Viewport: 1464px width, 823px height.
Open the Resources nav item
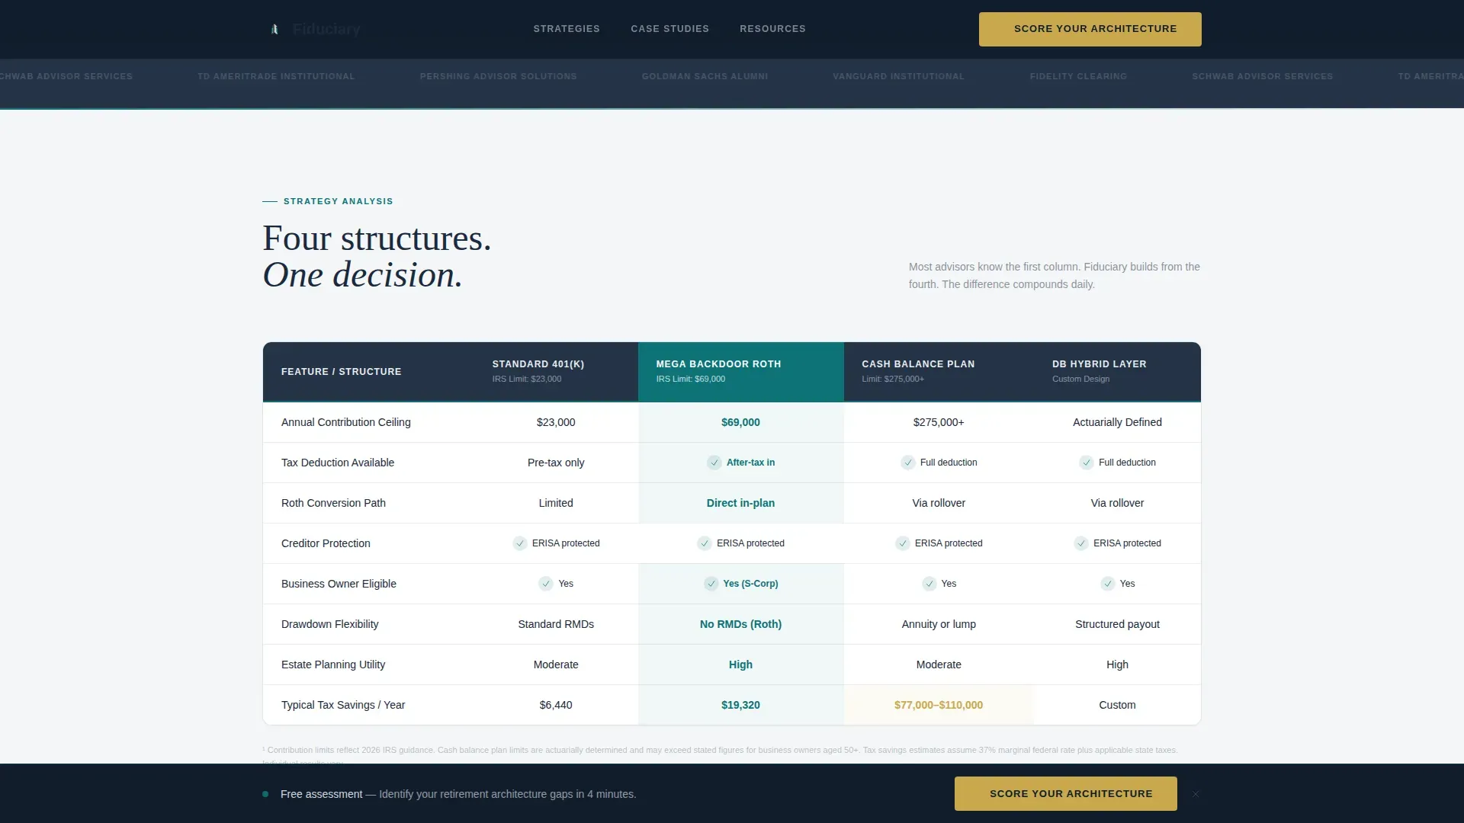(x=772, y=29)
